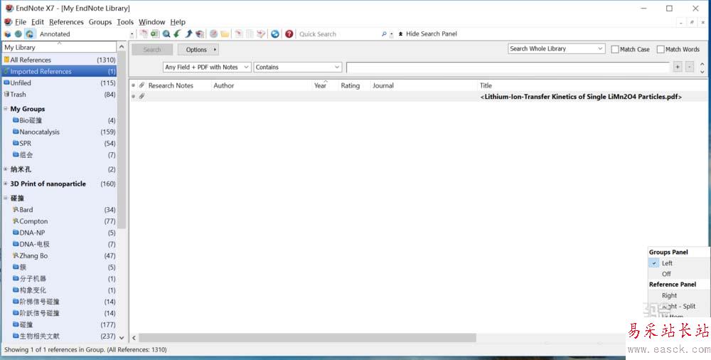Image resolution: width=711 pixels, height=360 pixels.
Task: Click the Open File folder icon
Action: pos(225,34)
